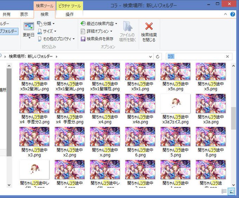This screenshot has width=239, height=198.
Task: Click the file list scroll up arrow
Action: [233, 66]
